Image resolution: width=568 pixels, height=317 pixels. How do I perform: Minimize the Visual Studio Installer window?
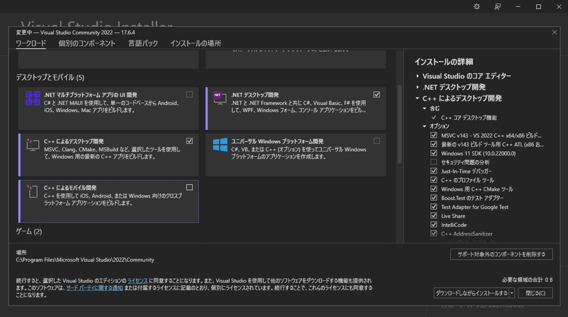point(518,7)
